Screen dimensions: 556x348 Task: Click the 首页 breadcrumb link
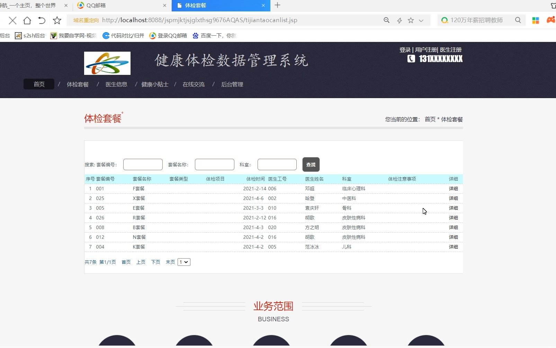coord(430,119)
